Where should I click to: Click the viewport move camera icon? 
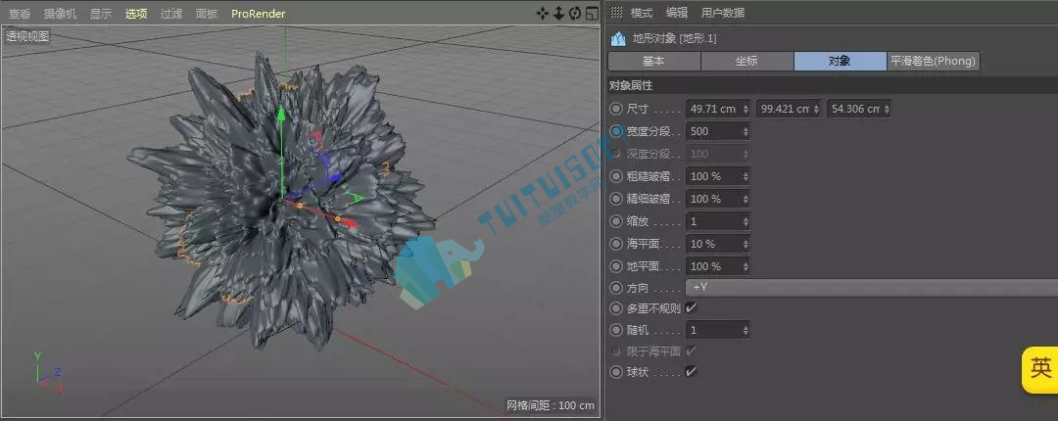pos(543,13)
